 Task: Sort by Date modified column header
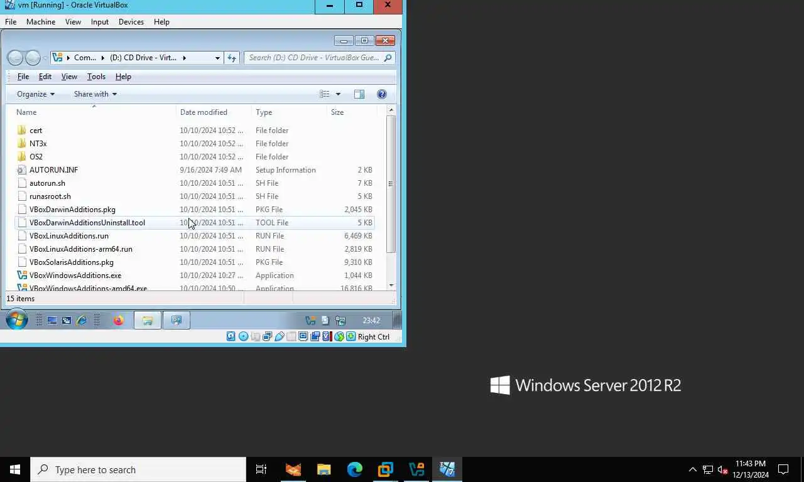tap(214, 112)
